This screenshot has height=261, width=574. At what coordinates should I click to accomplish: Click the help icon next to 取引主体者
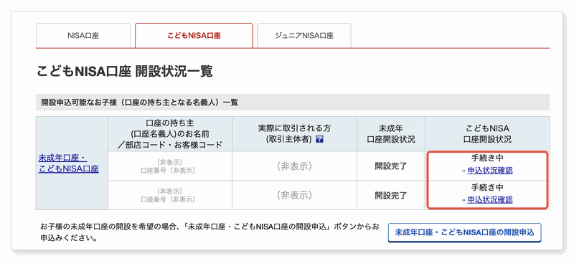click(319, 140)
